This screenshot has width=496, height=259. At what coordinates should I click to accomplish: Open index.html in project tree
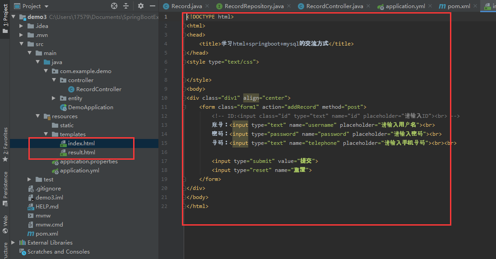coord(81,143)
